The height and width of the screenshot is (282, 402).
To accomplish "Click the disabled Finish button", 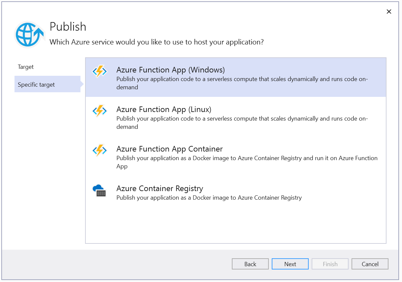I will tap(330, 264).
